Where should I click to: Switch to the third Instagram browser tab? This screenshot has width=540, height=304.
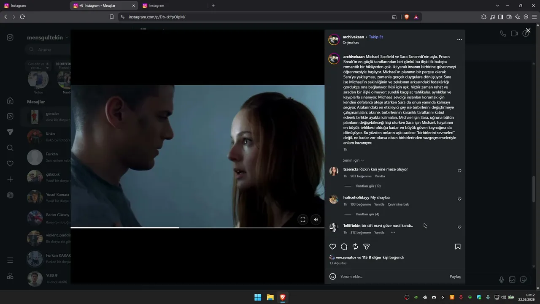point(173,5)
